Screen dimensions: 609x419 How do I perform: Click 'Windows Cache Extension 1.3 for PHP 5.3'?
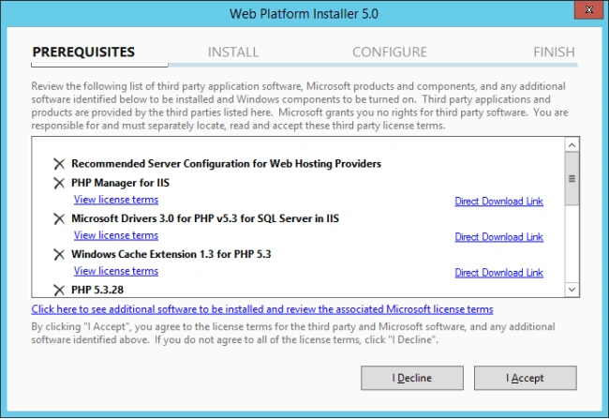pos(171,254)
